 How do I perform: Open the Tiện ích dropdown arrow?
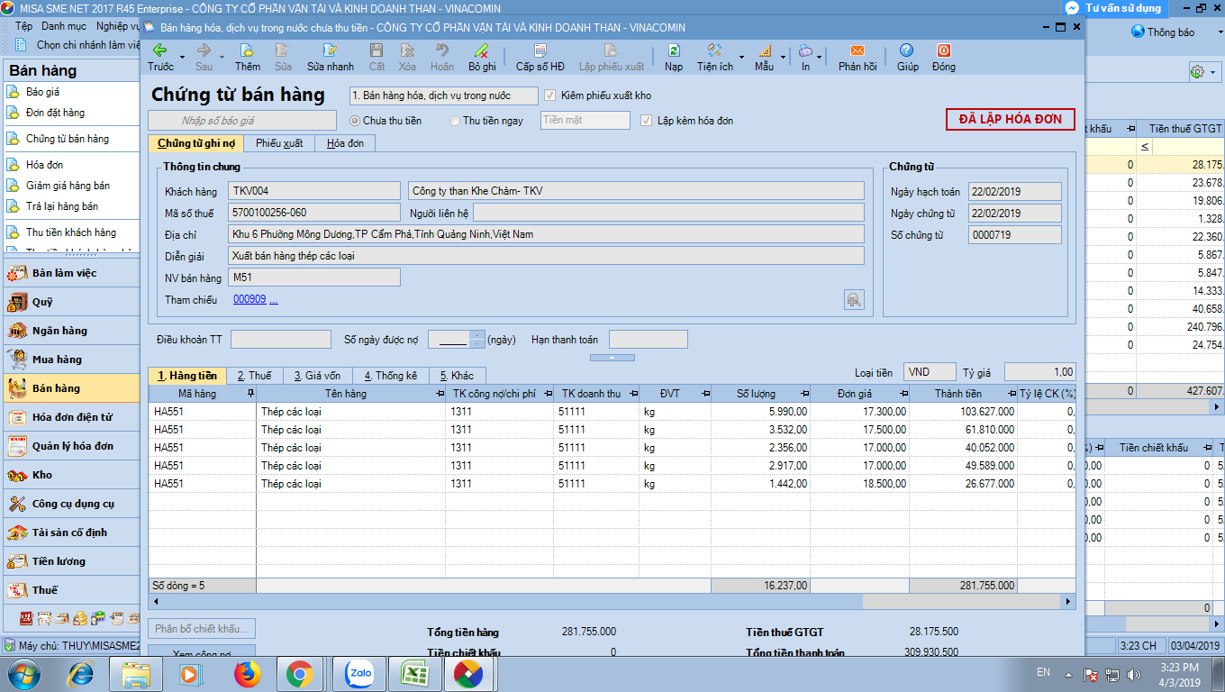(741, 58)
